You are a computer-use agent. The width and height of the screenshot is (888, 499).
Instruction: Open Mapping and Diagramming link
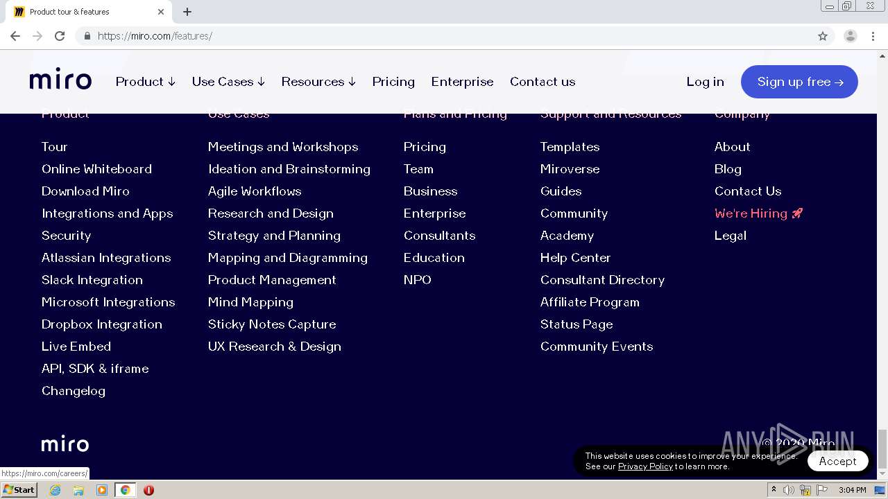[288, 258]
